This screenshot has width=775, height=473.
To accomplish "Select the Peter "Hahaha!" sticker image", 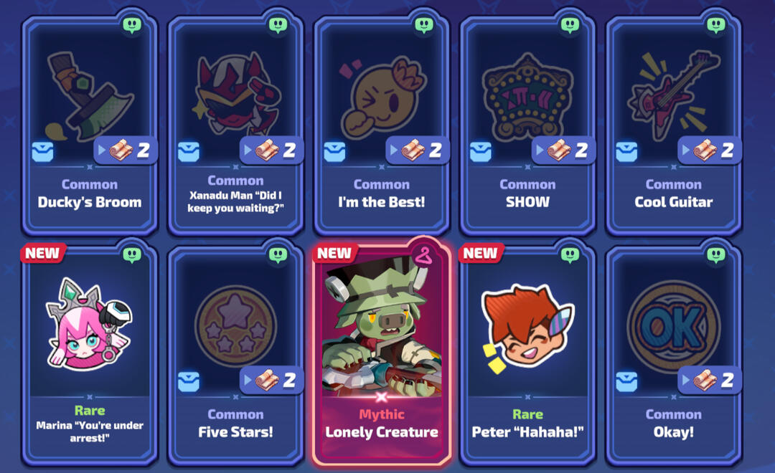I will click(x=527, y=327).
